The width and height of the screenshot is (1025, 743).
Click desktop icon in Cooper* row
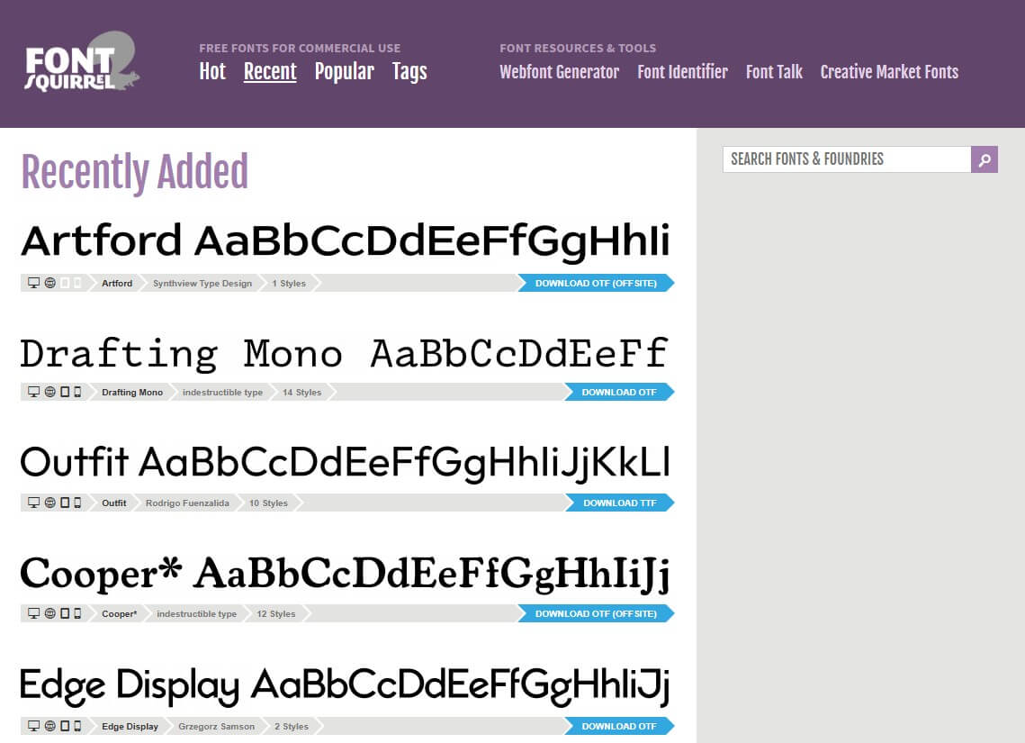click(x=33, y=612)
